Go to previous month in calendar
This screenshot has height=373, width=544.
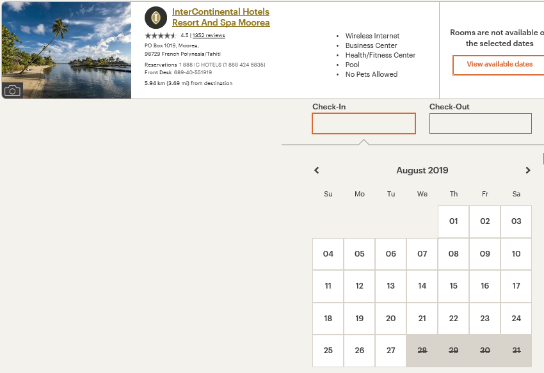point(316,170)
